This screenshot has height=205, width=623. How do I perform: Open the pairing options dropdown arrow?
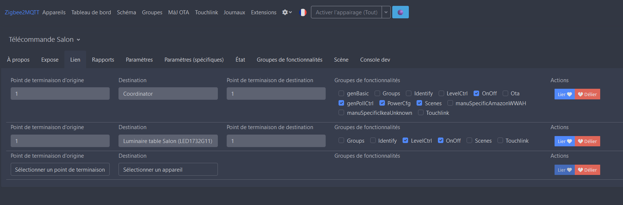pos(386,12)
